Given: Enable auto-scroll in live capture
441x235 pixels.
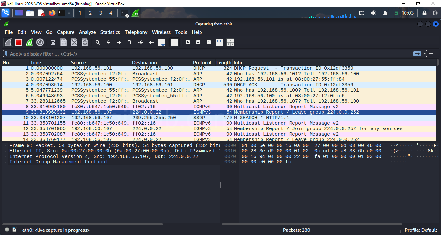Looking at the screenshot, I should click(x=161, y=42).
